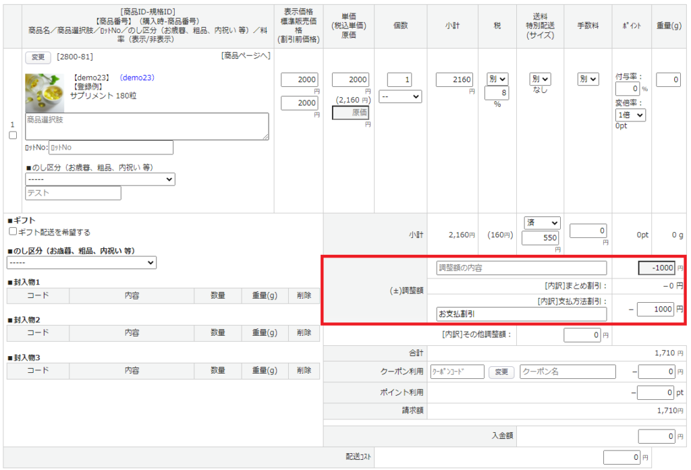Click the coupon 変更 button
Screen dimensions: 691x470
pos(501,372)
